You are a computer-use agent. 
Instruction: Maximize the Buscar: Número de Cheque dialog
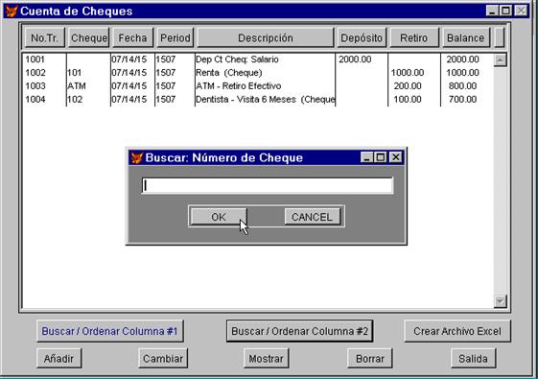pyautogui.click(x=381, y=157)
